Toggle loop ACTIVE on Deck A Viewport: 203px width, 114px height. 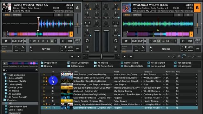(77, 40)
